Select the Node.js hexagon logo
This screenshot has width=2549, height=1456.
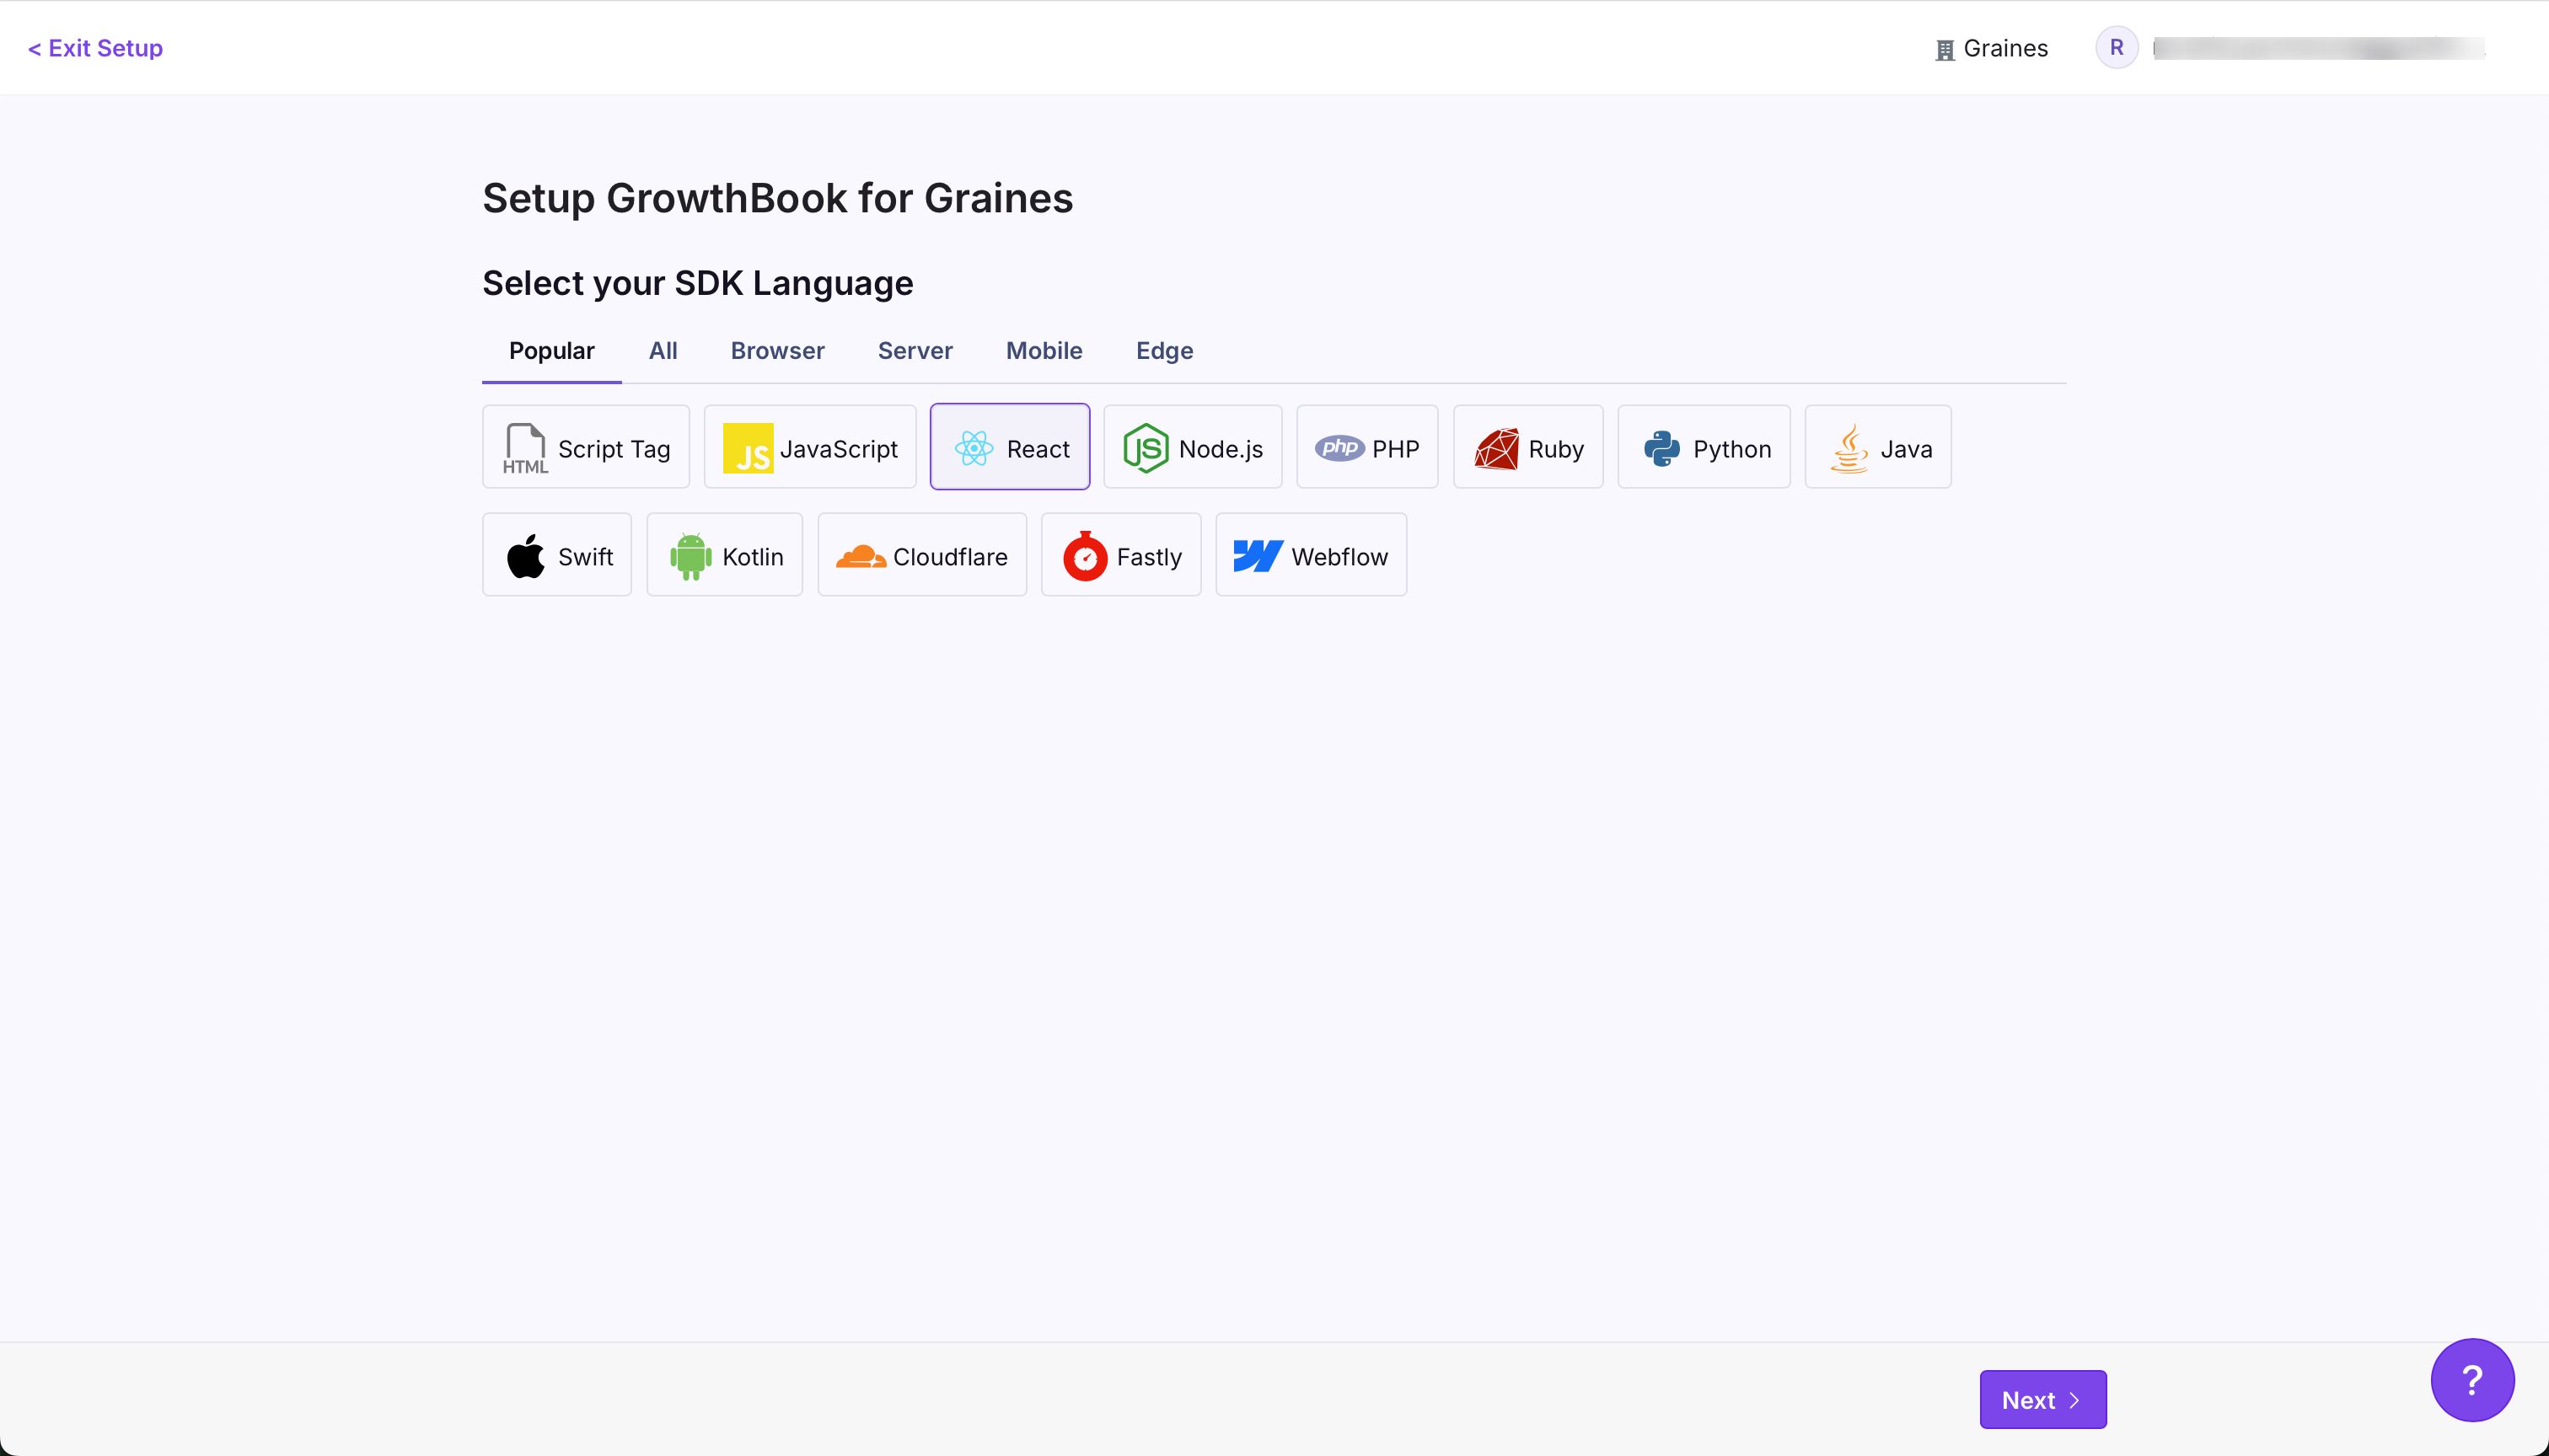click(x=1146, y=448)
